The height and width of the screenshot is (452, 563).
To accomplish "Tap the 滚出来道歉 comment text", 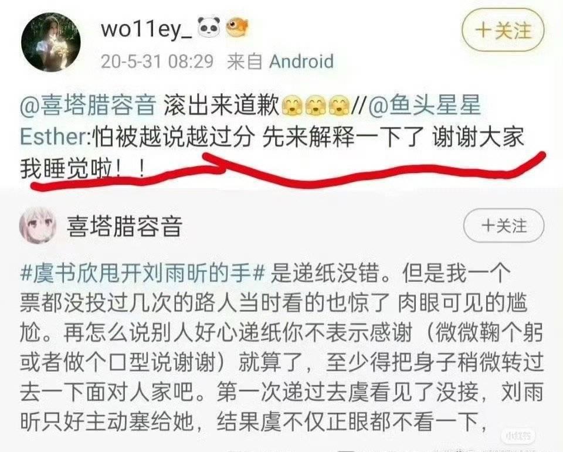I will (222, 106).
